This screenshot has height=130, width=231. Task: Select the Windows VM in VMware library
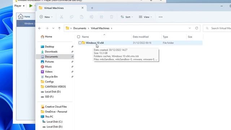tap(26, 23)
